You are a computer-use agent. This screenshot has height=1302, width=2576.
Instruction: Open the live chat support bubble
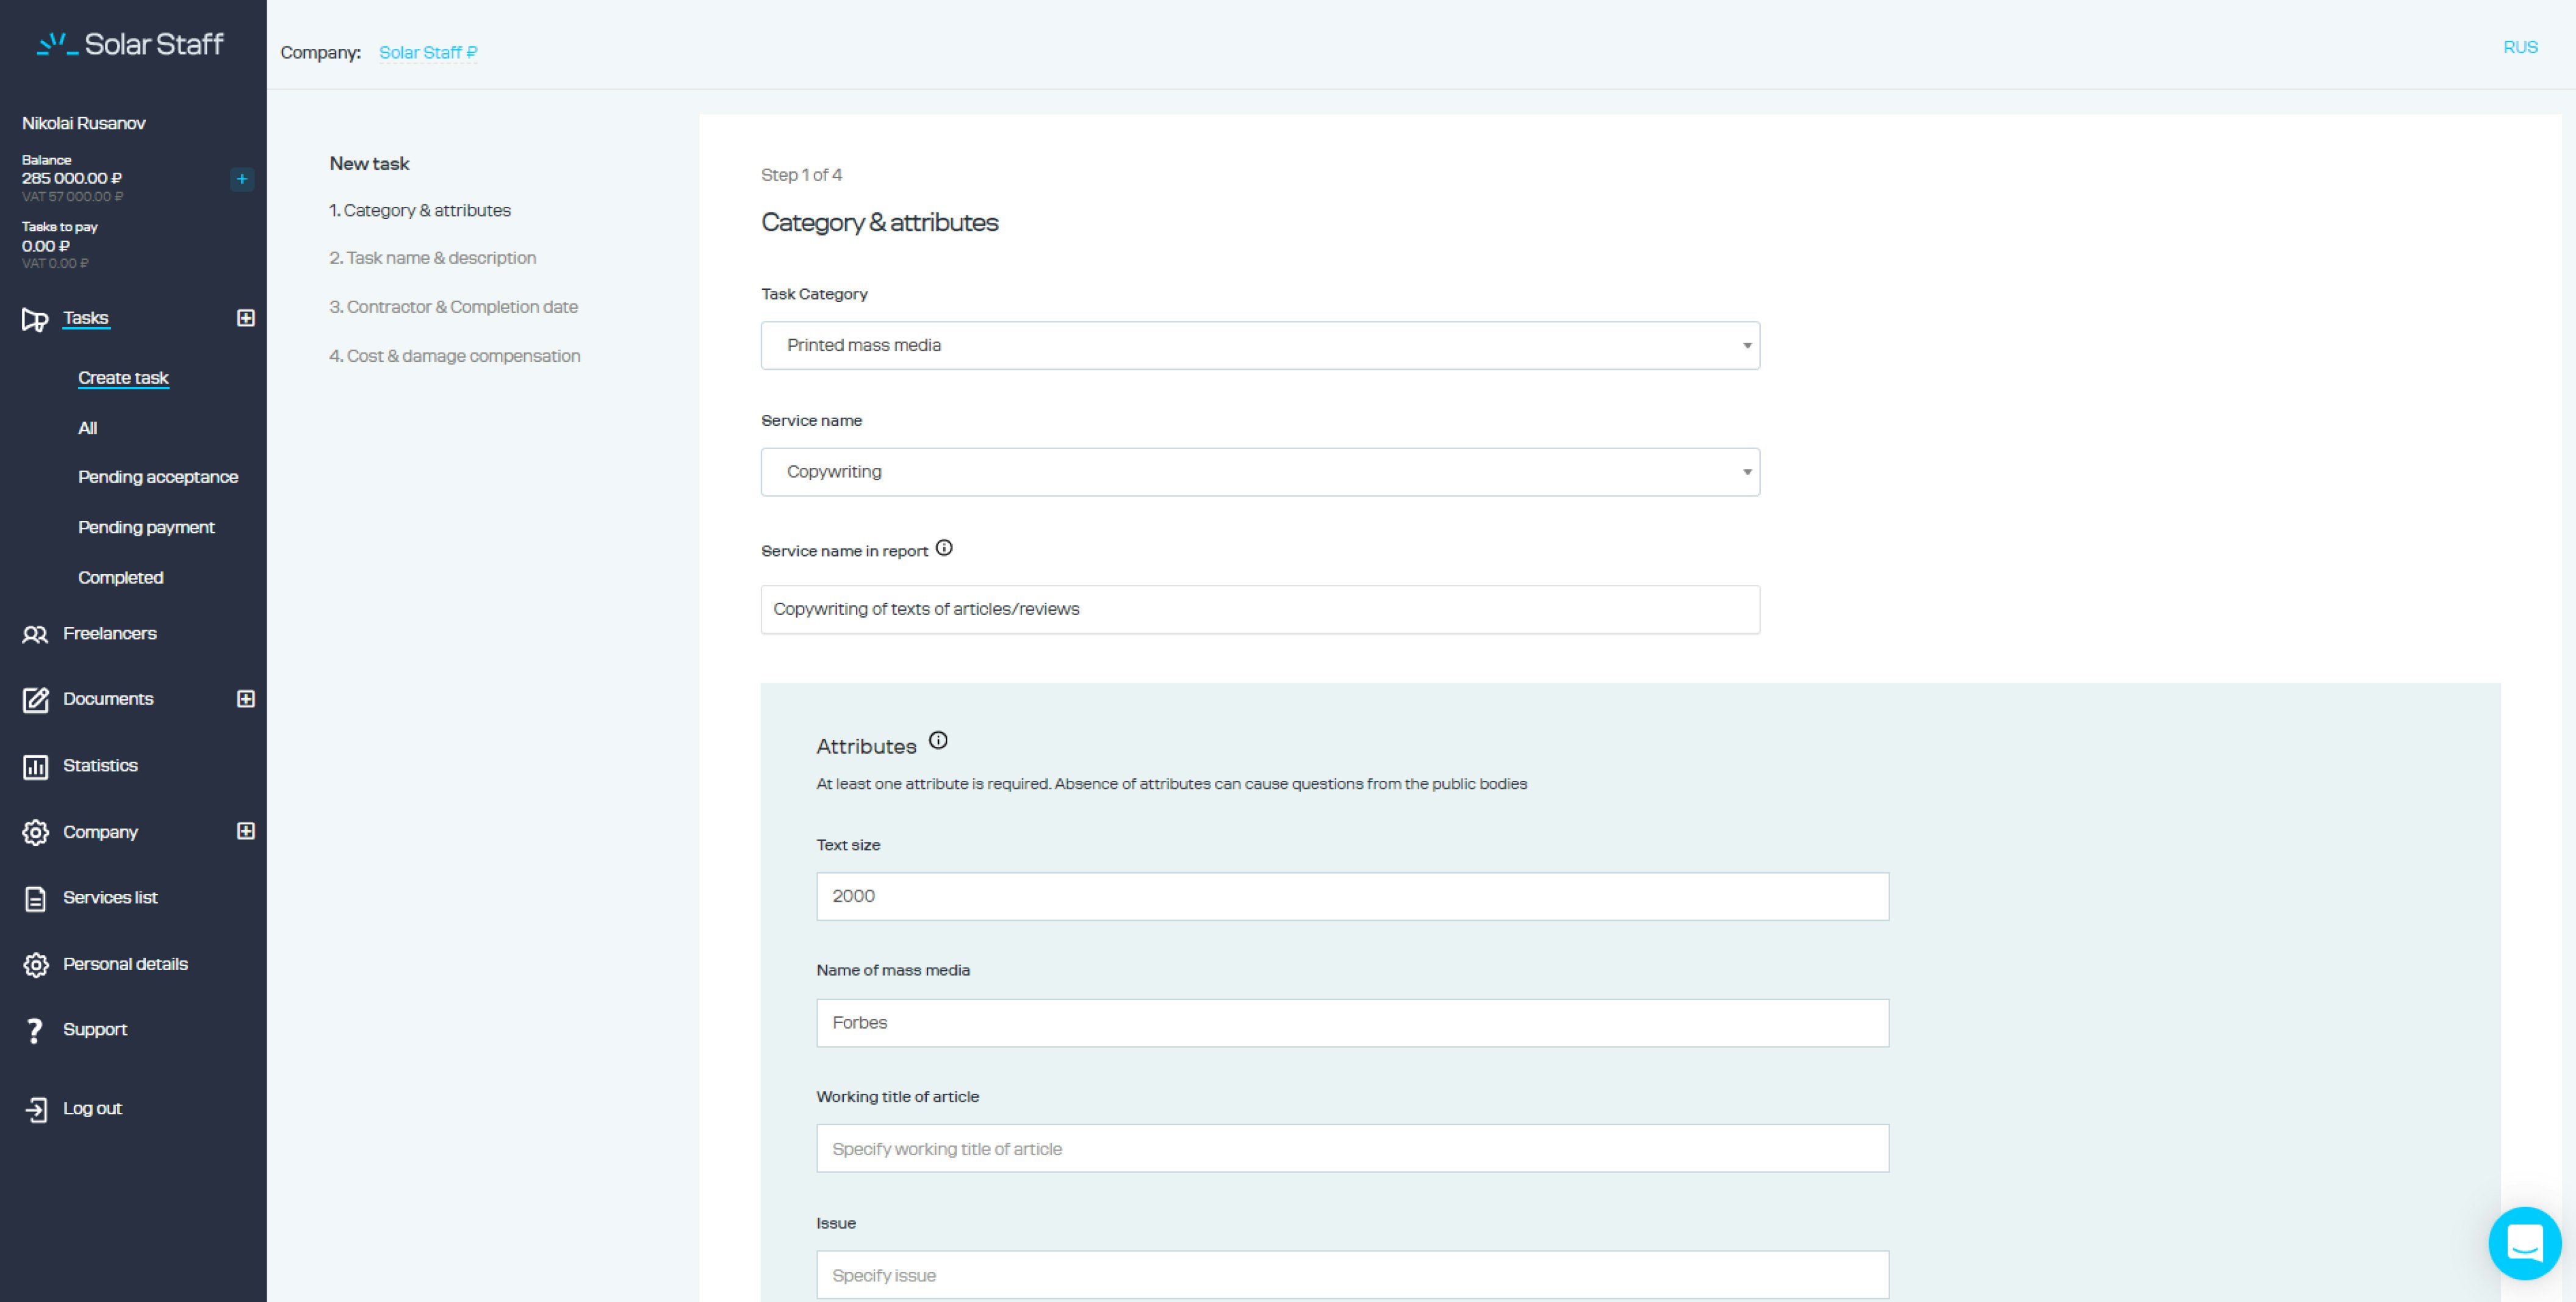2524,1243
